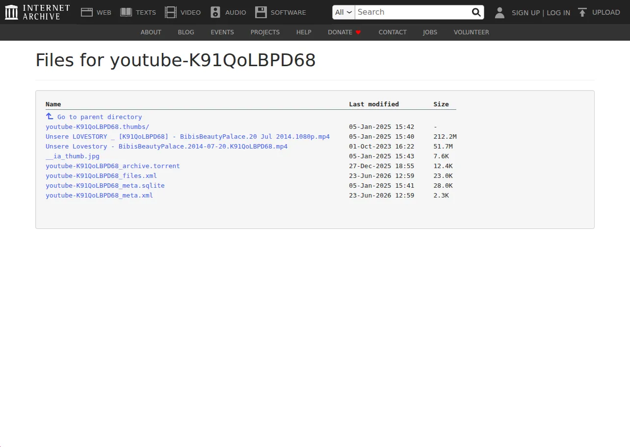
Task: Click the WEB label in top navigation
Action: coord(104,12)
